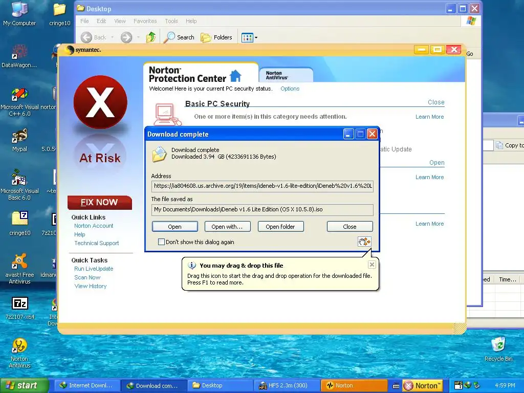Screen dimensions: 524x393
Task: Open the avast! Free Antivirus shortcut
Action: click(19, 269)
